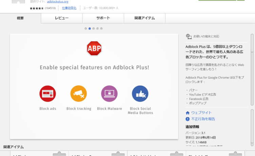Click the Facebook 広告 list item
Screen dimensions: 255x156
click(199, 99)
